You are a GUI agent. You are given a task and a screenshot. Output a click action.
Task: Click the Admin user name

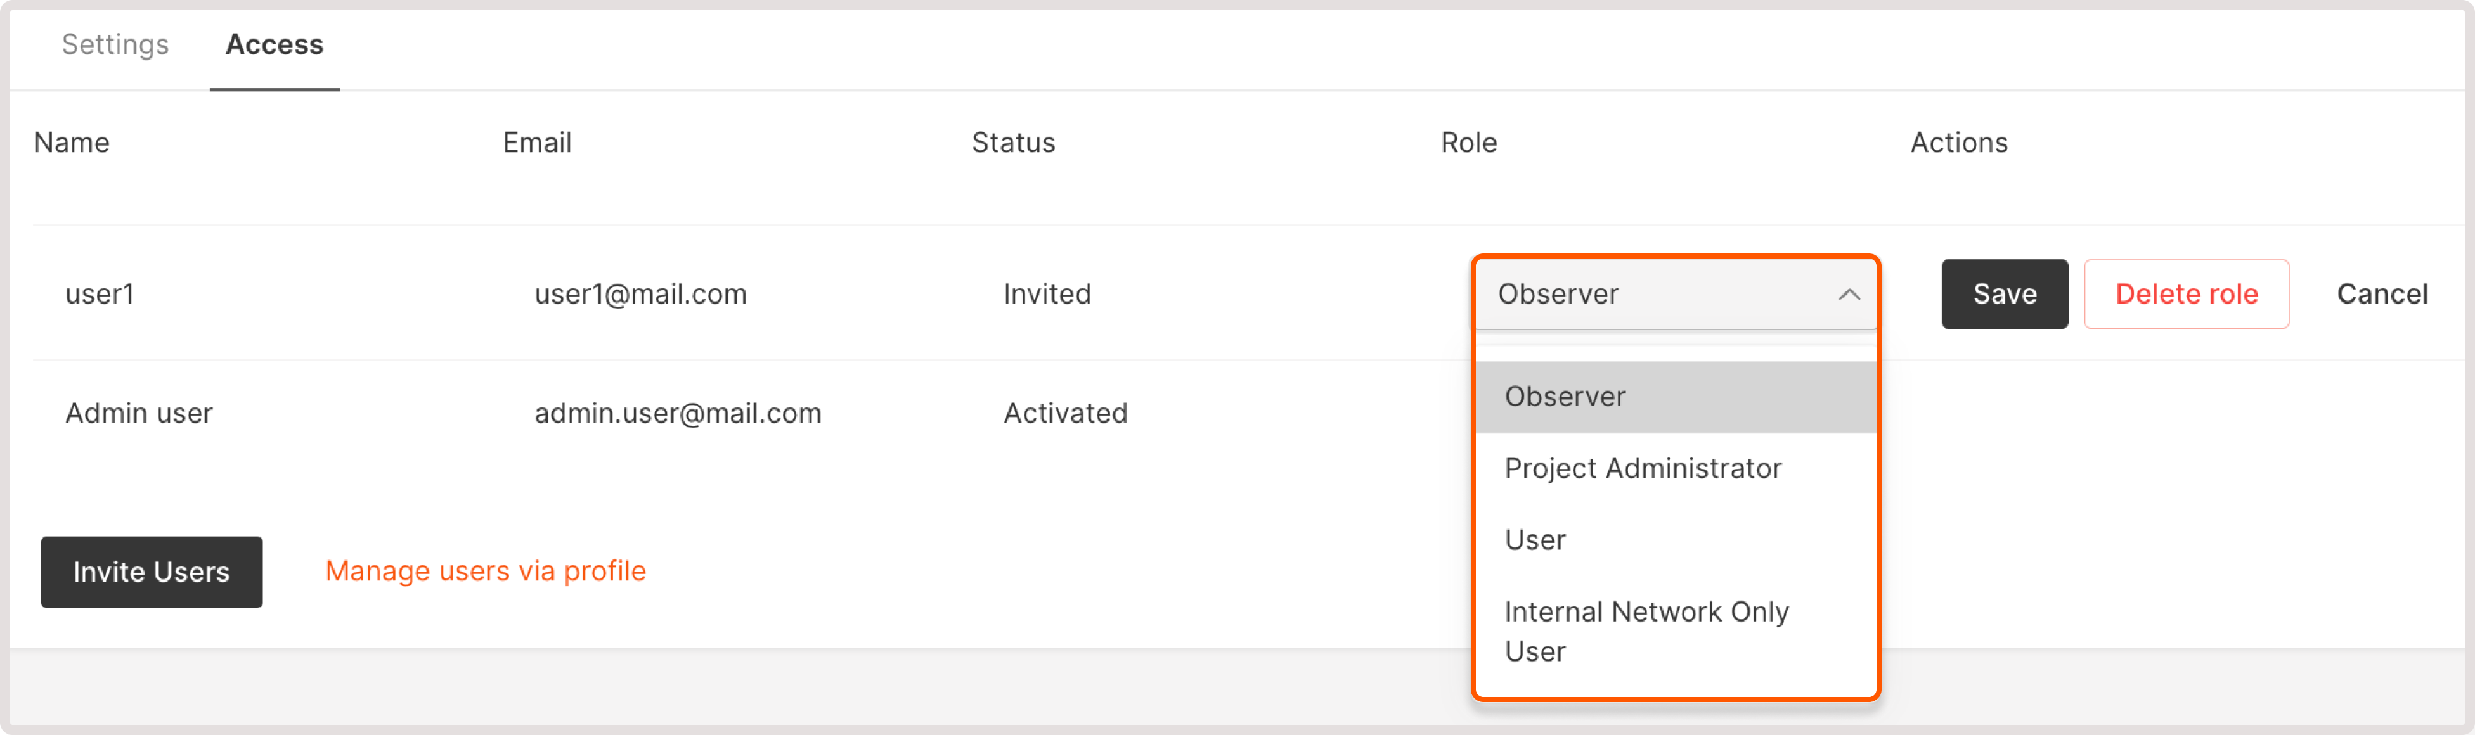tap(138, 413)
